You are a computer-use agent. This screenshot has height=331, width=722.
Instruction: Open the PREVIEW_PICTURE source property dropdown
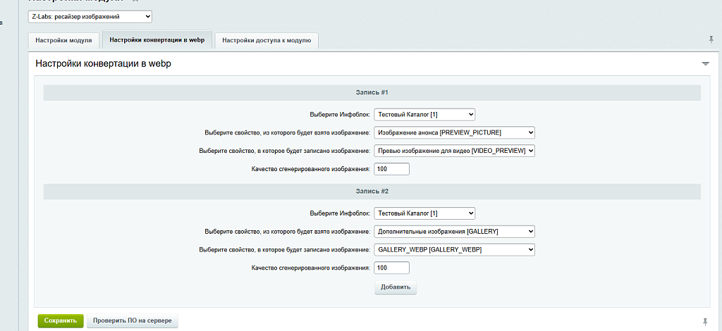pyautogui.click(x=454, y=132)
